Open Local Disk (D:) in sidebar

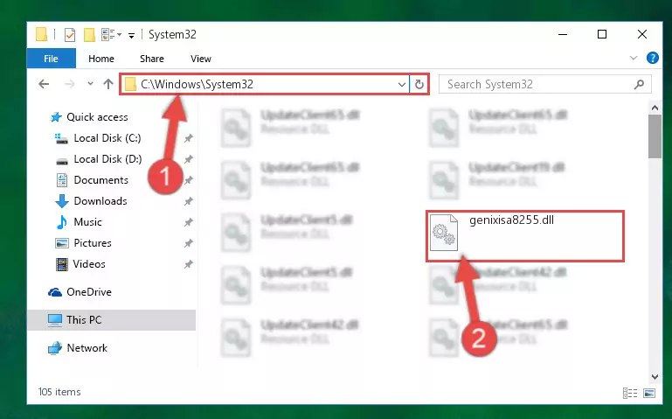point(107,159)
